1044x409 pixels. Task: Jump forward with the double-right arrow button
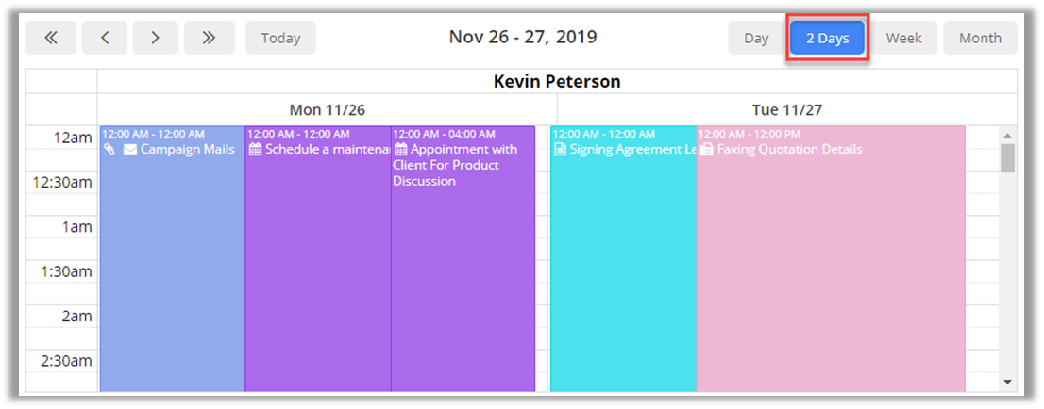pos(209,38)
